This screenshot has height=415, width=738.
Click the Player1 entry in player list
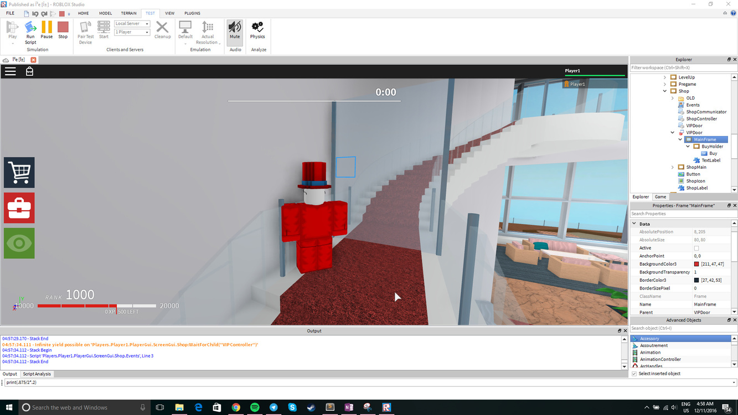pyautogui.click(x=594, y=84)
